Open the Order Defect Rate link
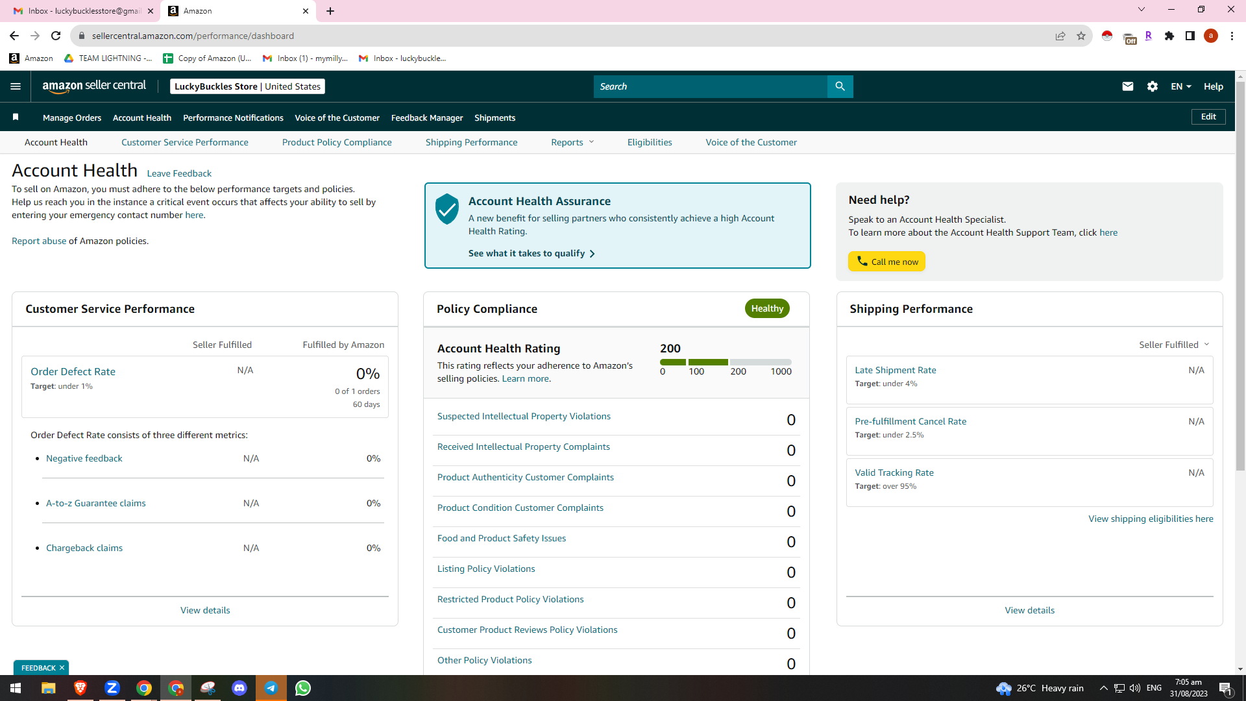Viewport: 1246px width, 701px height. pos(73,372)
